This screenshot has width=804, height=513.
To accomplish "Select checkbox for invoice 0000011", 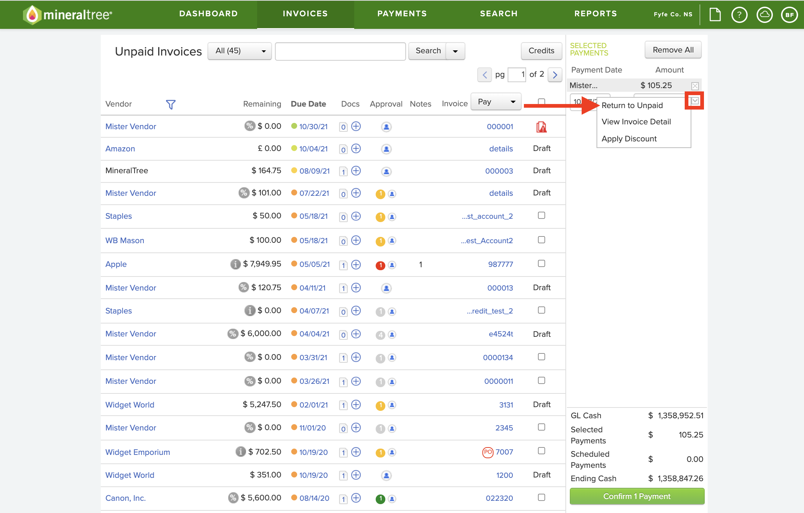I will [541, 380].
